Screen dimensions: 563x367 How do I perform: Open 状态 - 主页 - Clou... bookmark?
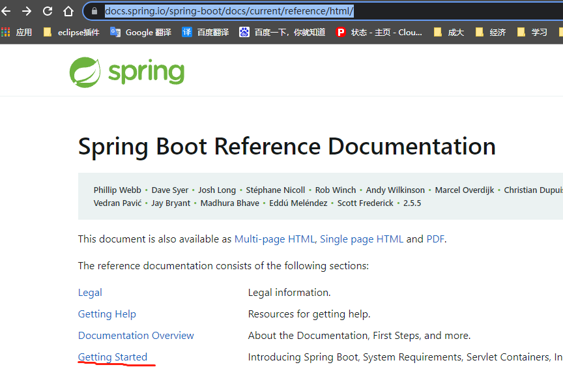click(379, 33)
